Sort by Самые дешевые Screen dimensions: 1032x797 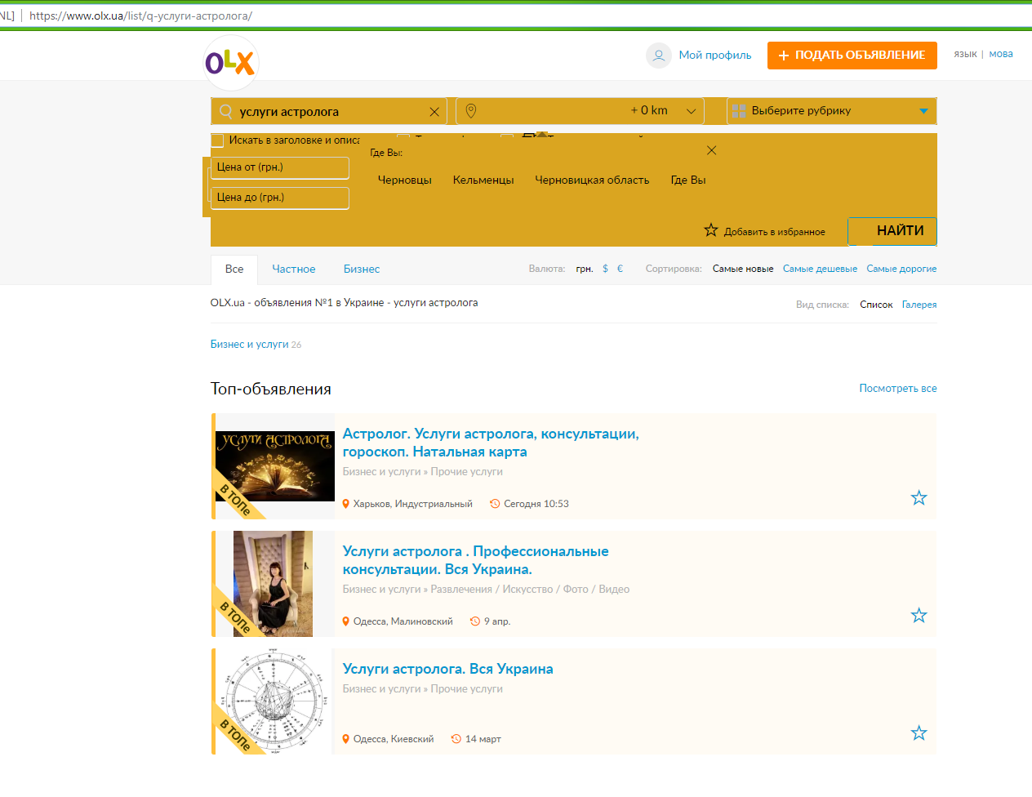(820, 269)
